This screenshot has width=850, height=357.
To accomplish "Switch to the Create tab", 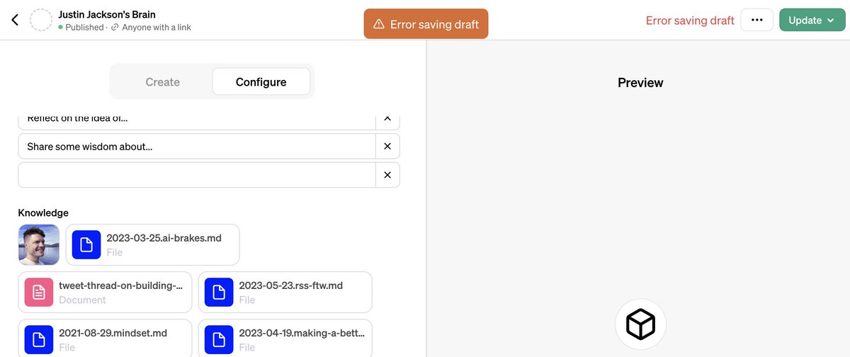I will [162, 82].
